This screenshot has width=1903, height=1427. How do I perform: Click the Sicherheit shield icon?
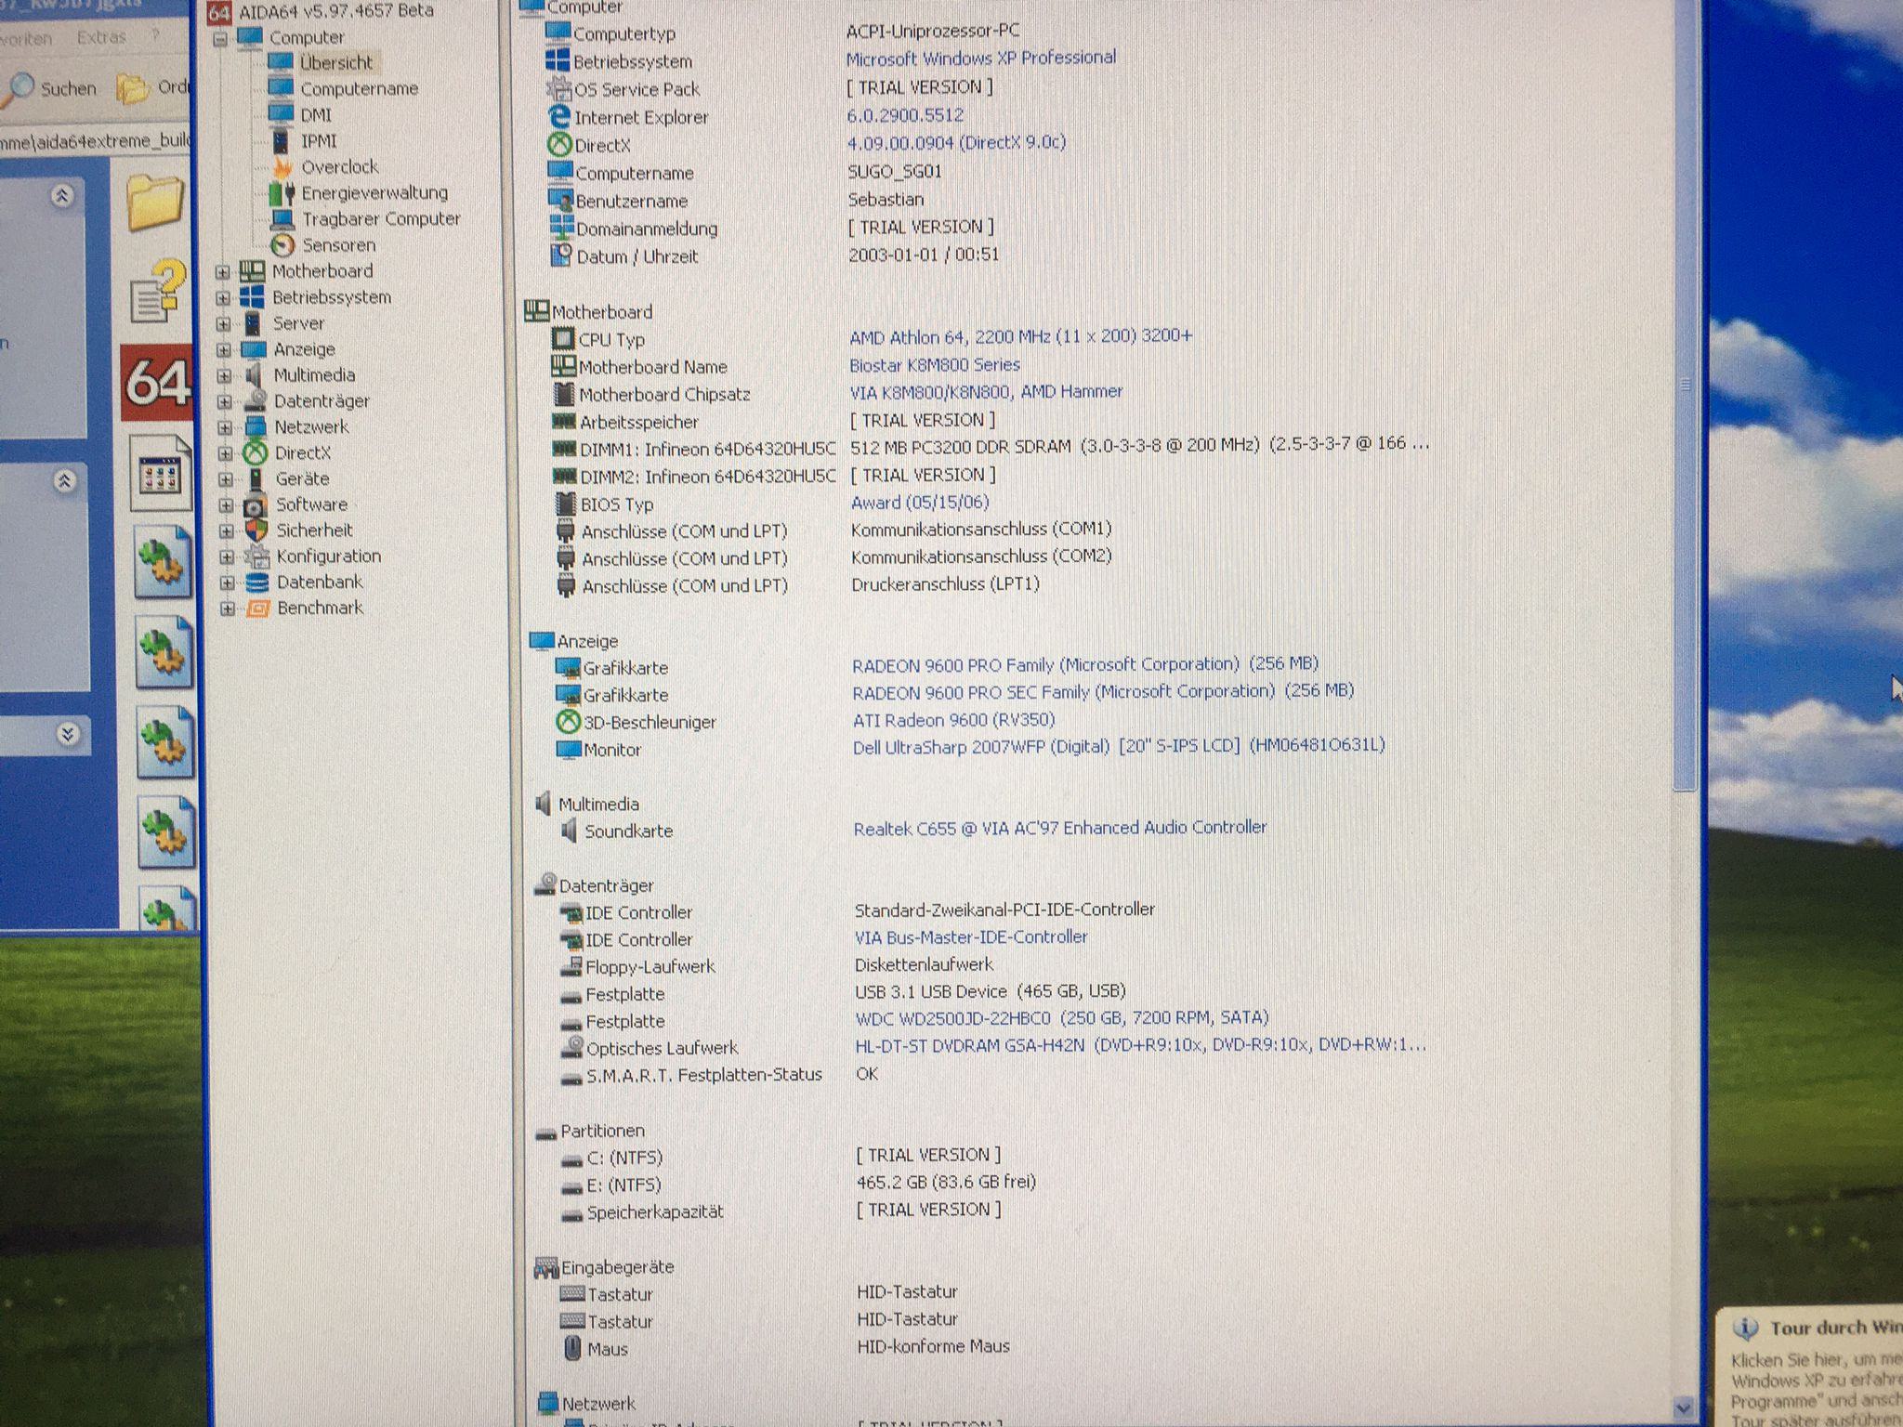click(x=256, y=530)
